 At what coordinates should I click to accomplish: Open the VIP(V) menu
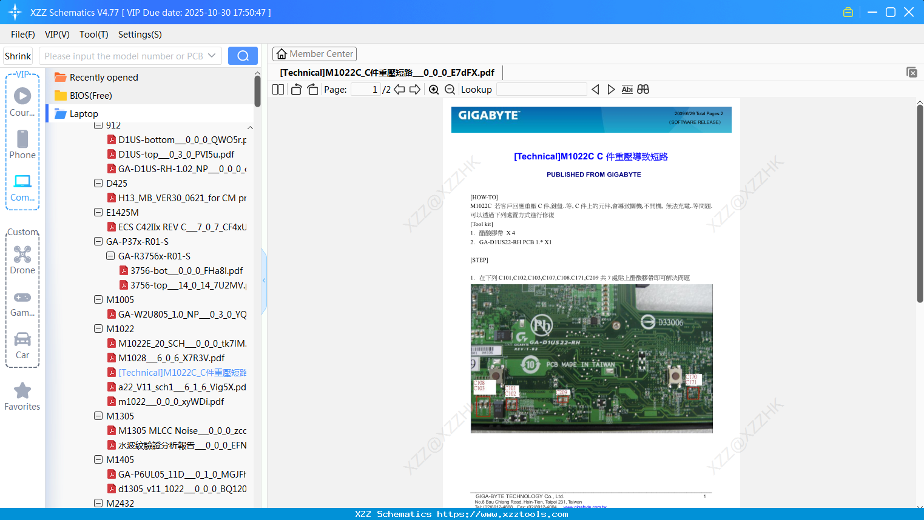[57, 35]
